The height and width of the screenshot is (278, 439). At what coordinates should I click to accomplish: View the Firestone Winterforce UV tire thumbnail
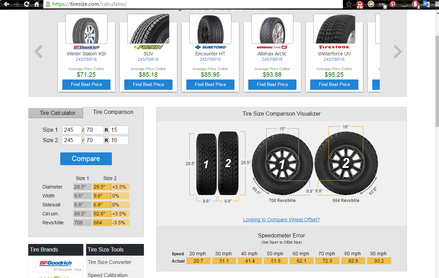[x=334, y=28]
